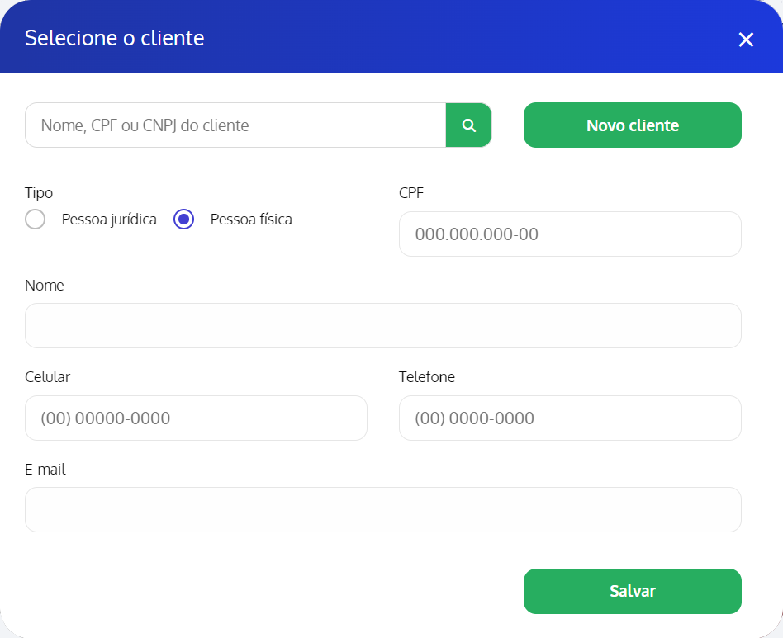
Task: Click the 'Pessoa física' label text
Action: tap(251, 220)
